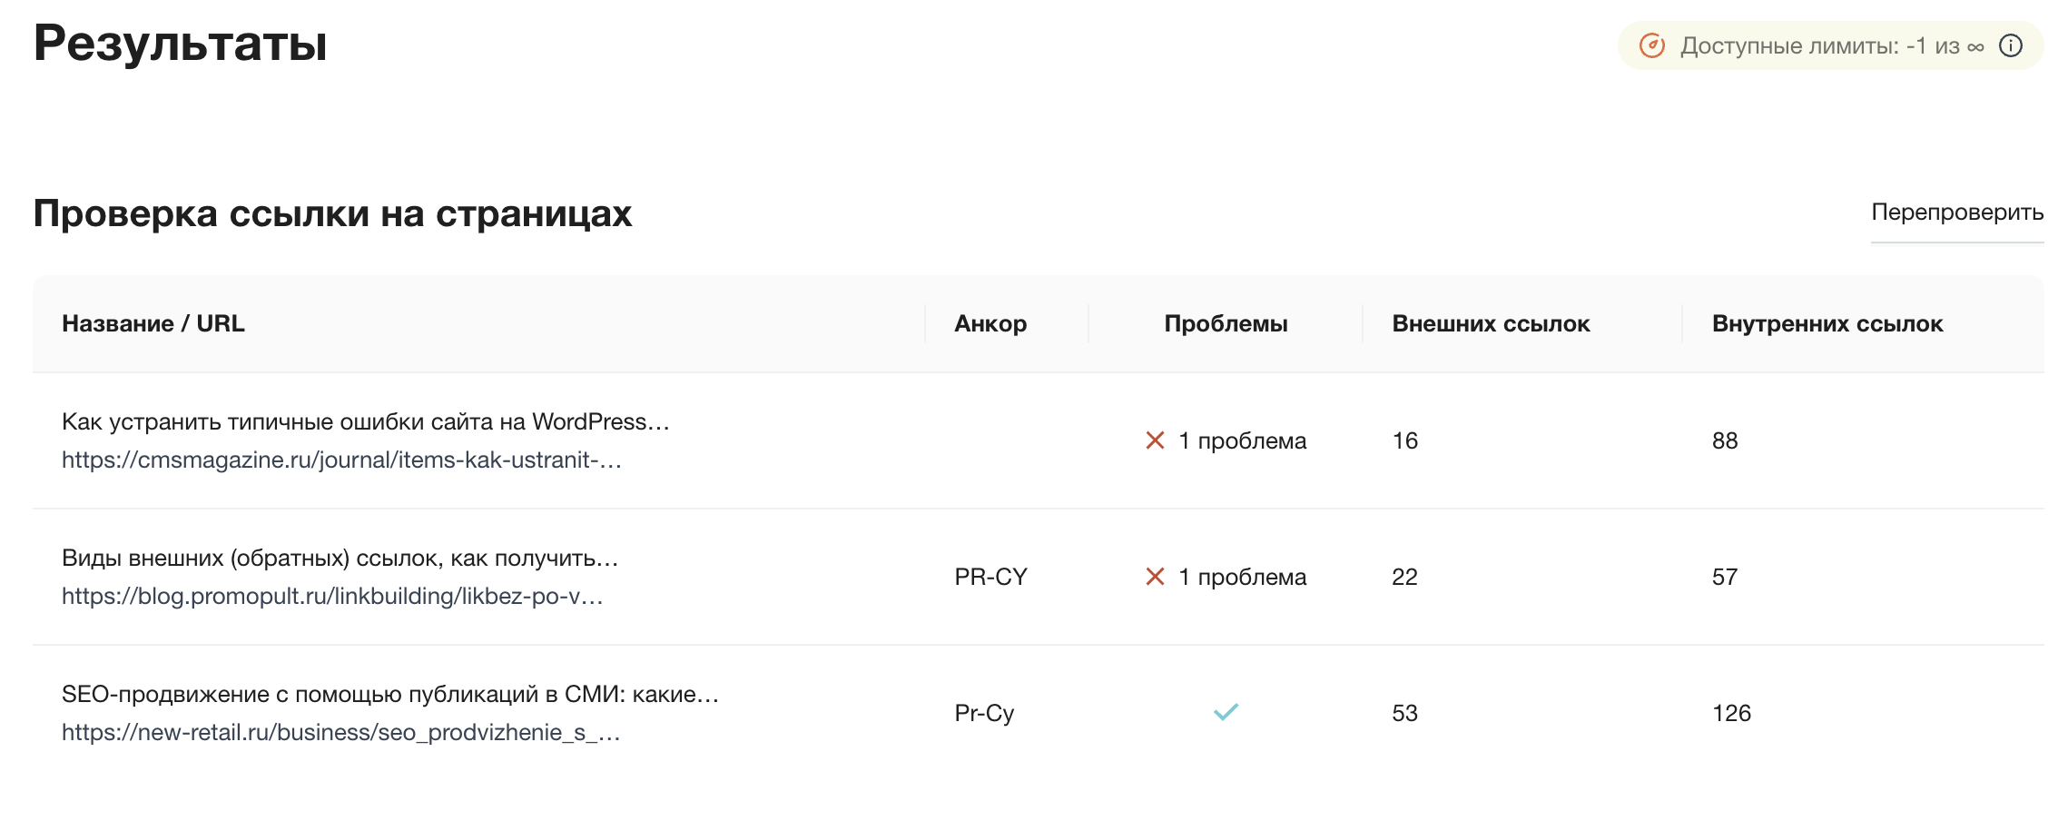Click red cross icon in cmsmagazine row

click(1155, 440)
